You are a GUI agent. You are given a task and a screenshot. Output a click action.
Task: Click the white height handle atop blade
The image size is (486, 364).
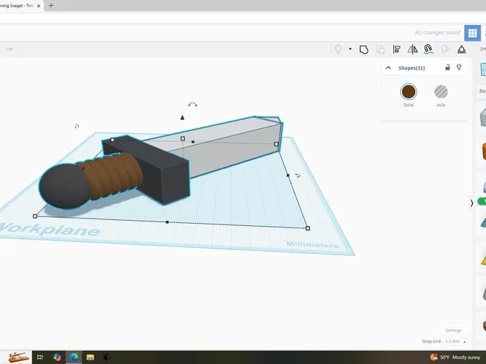(183, 139)
